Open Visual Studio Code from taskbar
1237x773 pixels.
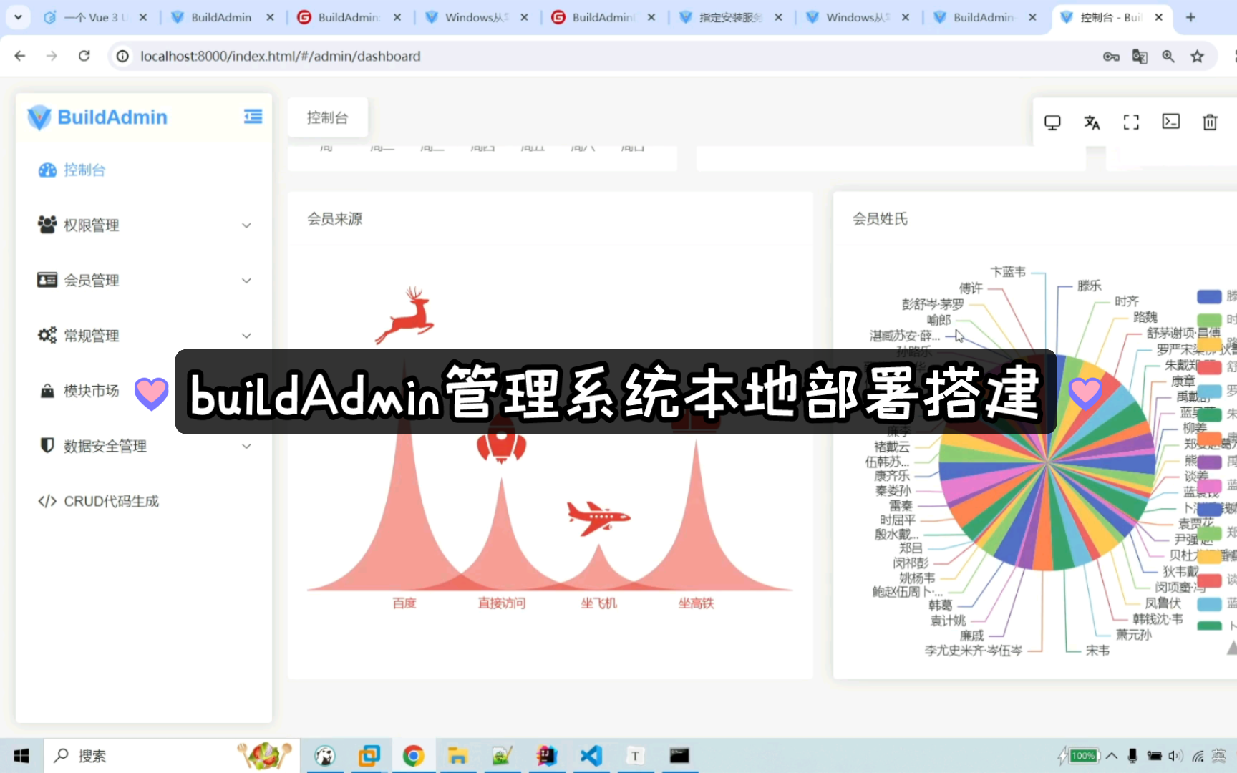(591, 756)
